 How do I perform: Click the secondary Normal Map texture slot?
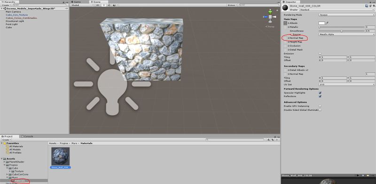(285, 74)
